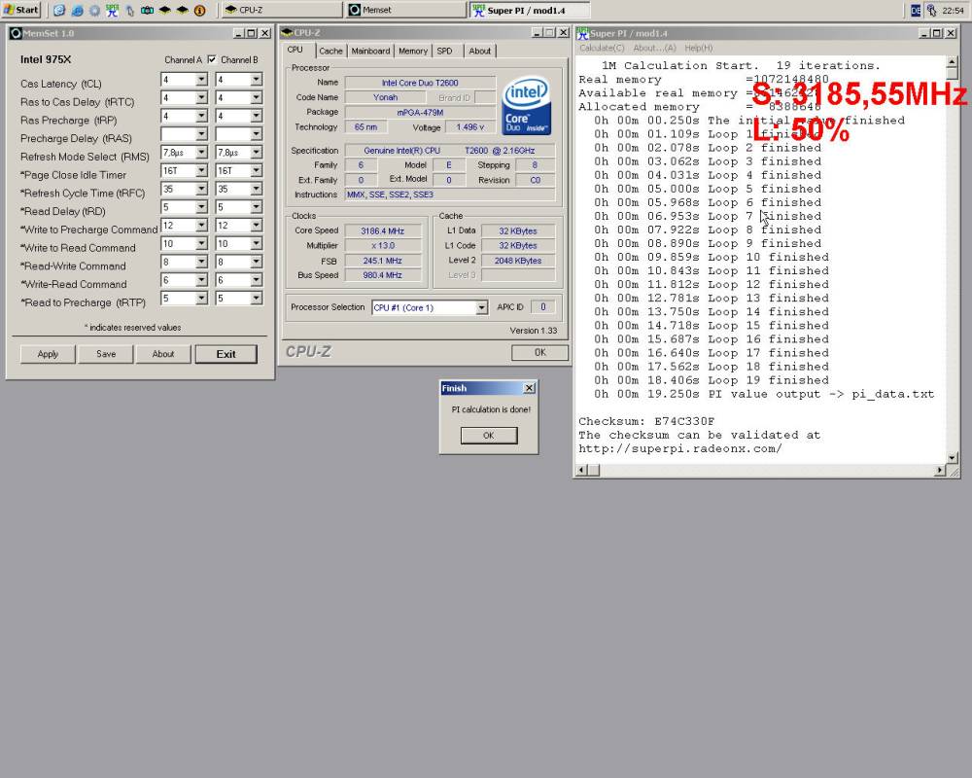Click the http://superpi.radeonx.com/ text in Super PI
972x778 pixels.
pyautogui.click(x=680, y=448)
